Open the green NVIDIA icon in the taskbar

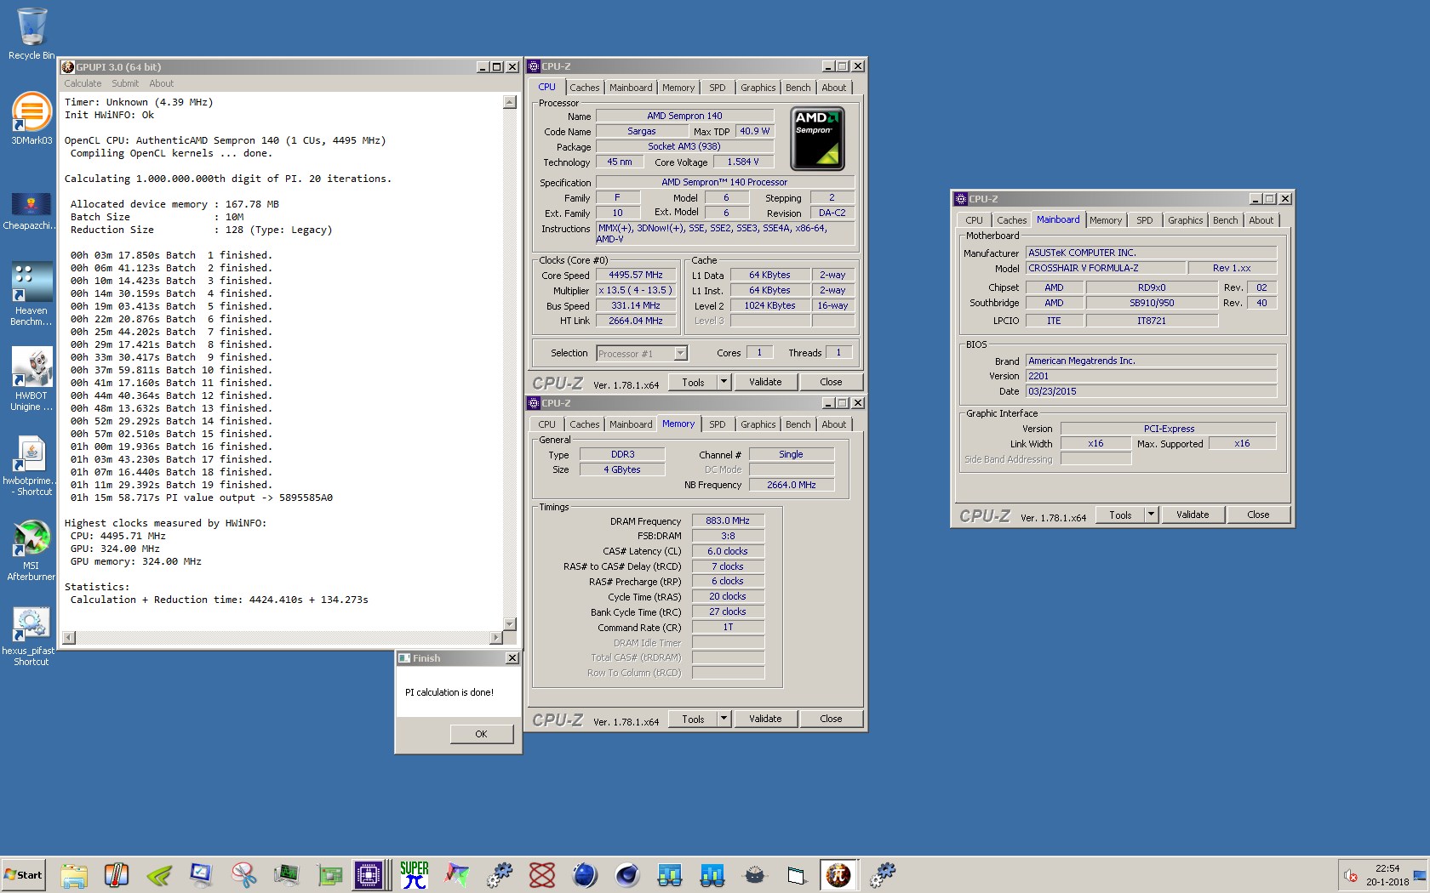159,874
